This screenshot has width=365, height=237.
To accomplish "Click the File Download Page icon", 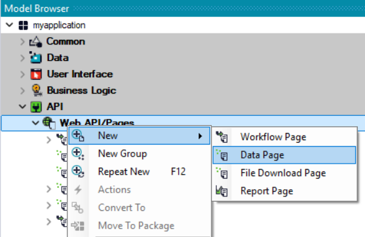I will tap(222, 173).
